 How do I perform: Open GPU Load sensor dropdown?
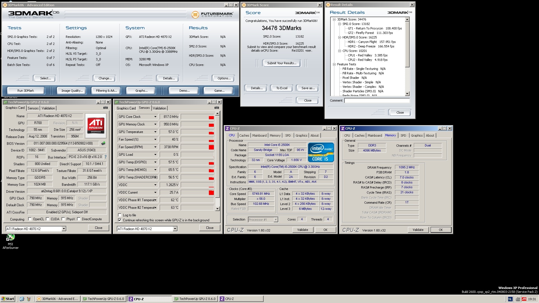pyautogui.click(x=155, y=155)
